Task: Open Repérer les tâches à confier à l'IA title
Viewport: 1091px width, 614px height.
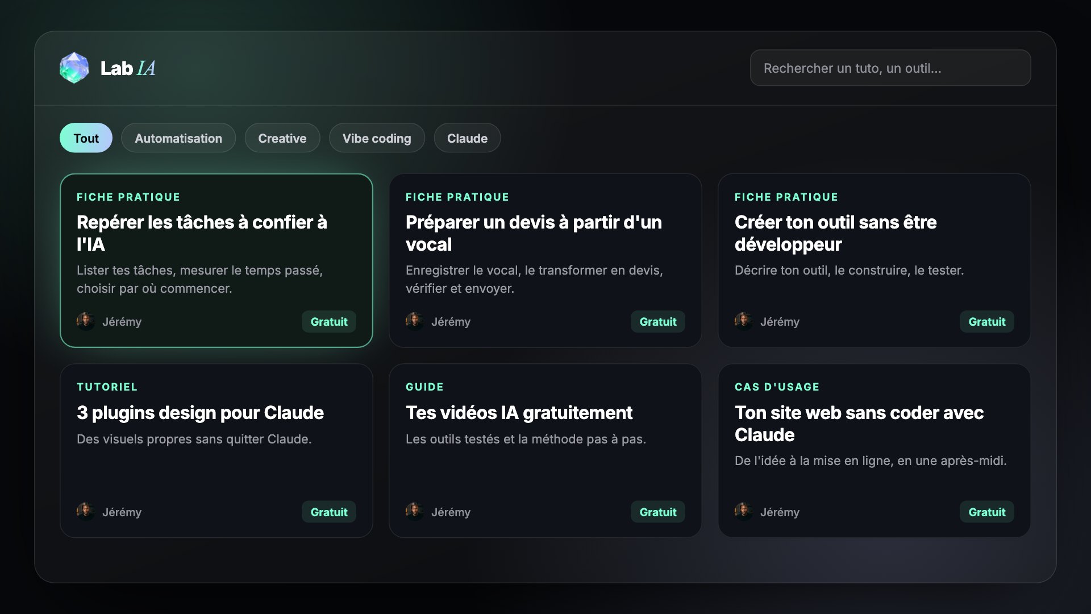Action: 202,233
